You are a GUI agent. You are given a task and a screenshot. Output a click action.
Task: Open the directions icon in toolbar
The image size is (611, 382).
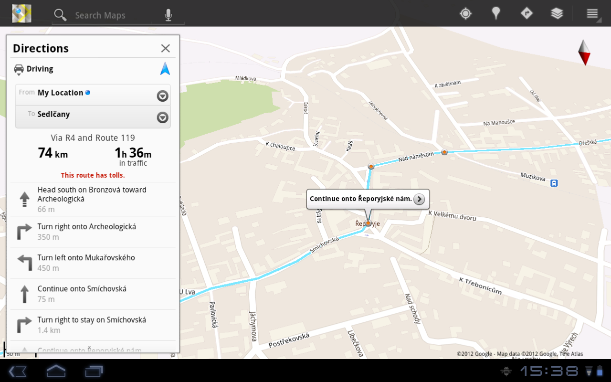pyautogui.click(x=527, y=13)
